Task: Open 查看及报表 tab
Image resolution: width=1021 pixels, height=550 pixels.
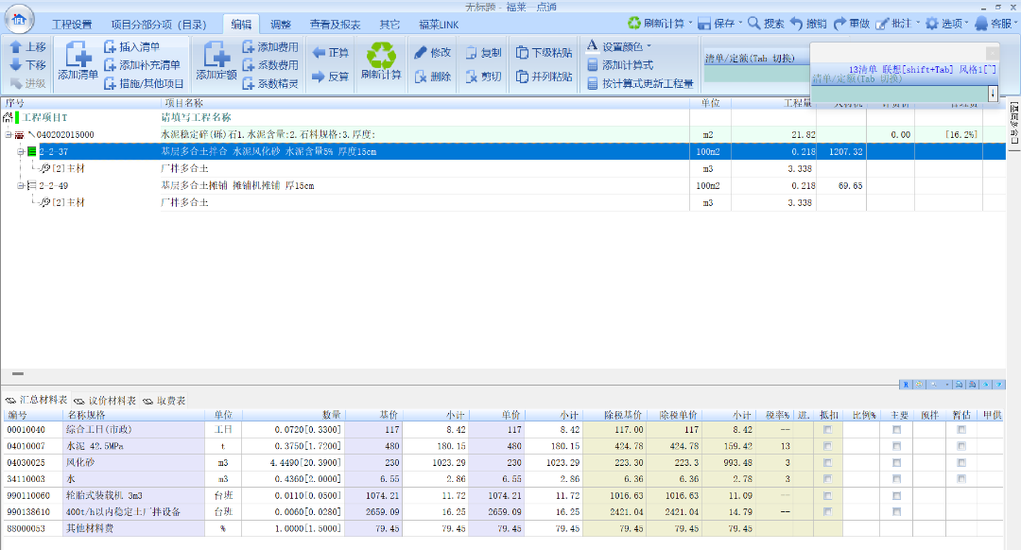Action: click(335, 25)
